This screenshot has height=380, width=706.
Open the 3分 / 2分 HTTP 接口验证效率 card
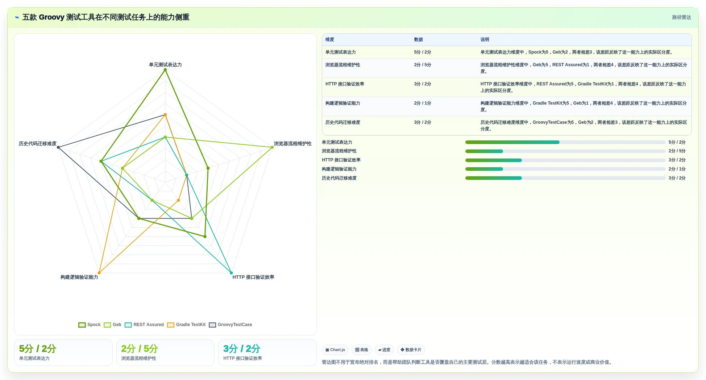pyautogui.click(x=267, y=352)
